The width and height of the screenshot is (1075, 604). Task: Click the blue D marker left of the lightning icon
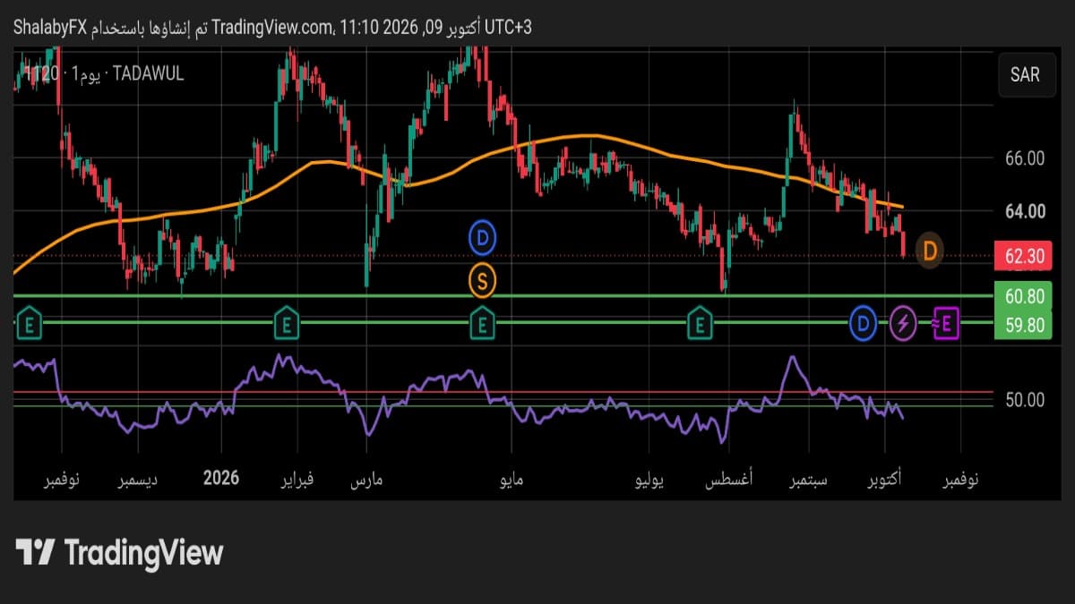[x=864, y=323]
